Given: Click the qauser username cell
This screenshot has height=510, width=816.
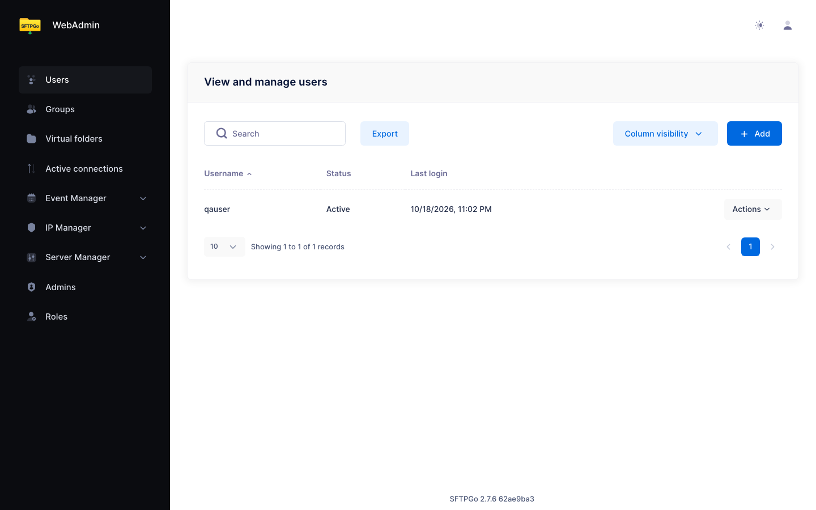Looking at the screenshot, I should point(217,209).
